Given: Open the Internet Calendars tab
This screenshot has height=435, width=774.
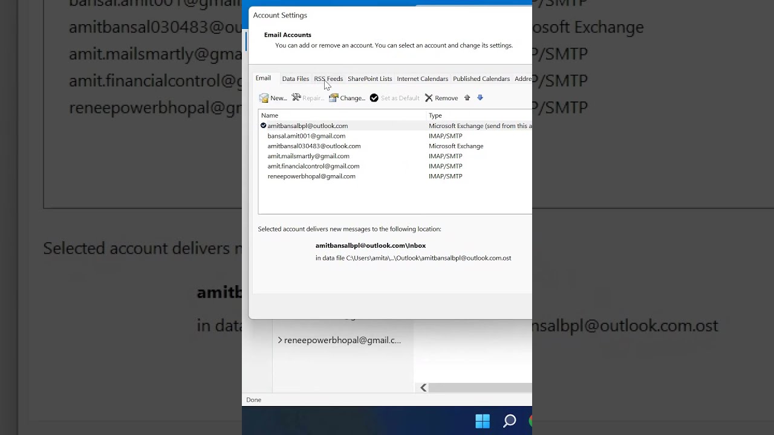Looking at the screenshot, I should point(423,79).
